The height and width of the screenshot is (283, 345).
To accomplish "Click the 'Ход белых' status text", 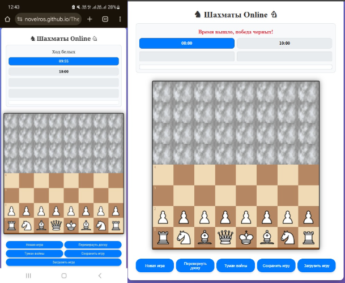I will 63,52.
